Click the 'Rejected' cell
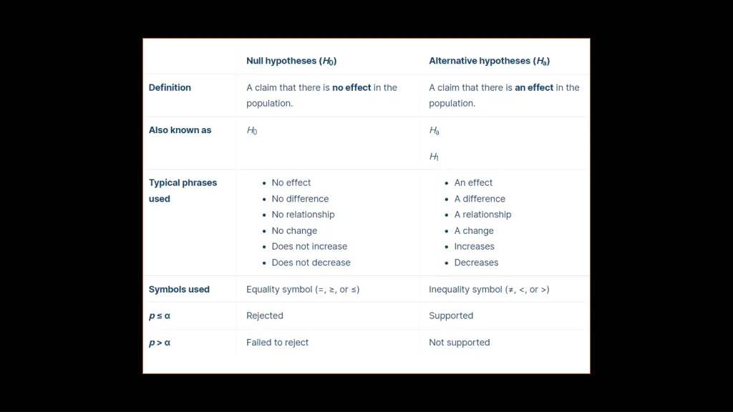Viewport: 733px width, 412px height. click(265, 315)
